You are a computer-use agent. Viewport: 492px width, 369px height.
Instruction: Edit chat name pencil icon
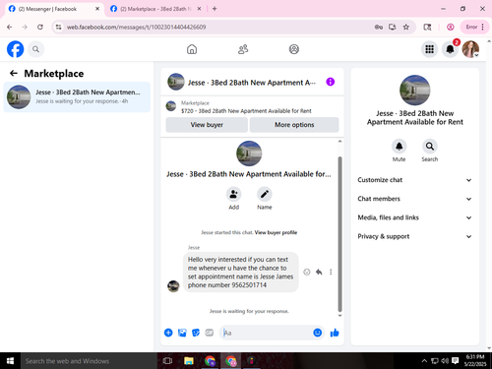tap(265, 194)
